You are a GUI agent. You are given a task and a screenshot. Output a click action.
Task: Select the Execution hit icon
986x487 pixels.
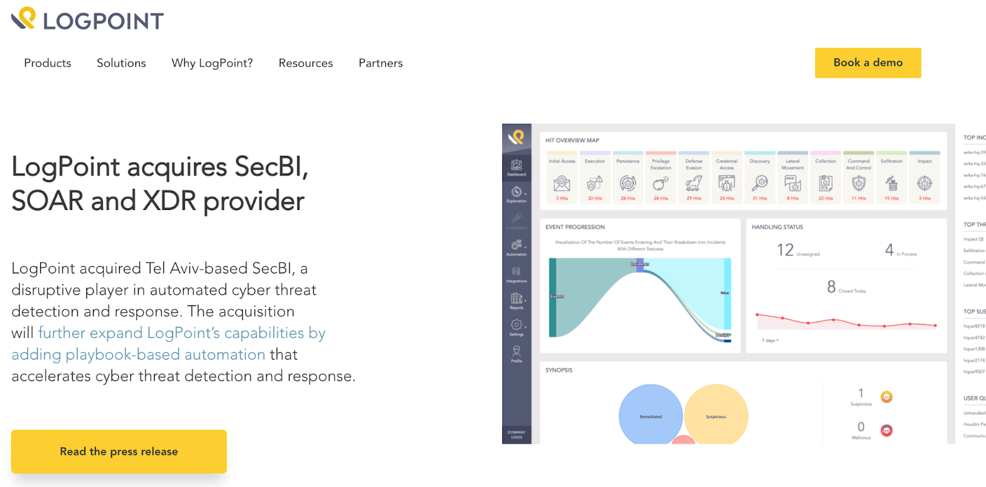595,183
